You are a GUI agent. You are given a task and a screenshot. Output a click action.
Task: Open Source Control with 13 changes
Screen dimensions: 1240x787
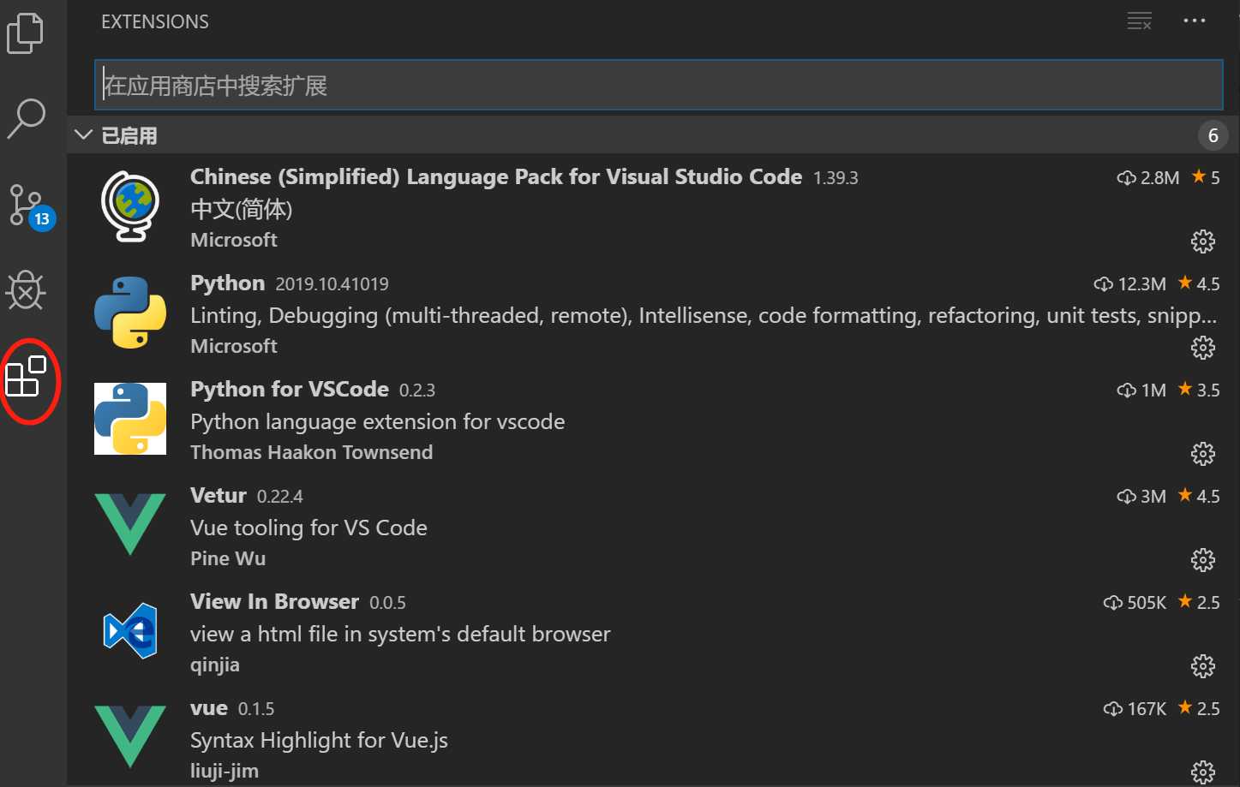(31, 207)
